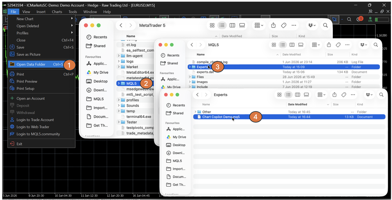Expand the Tester folder
The width and height of the screenshot is (392, 200).
(118, 122)
